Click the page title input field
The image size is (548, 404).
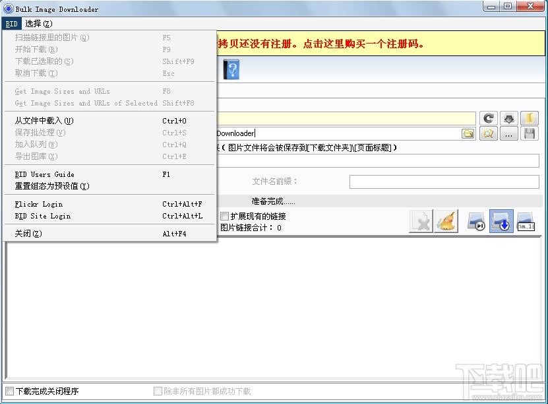(378, 161)
